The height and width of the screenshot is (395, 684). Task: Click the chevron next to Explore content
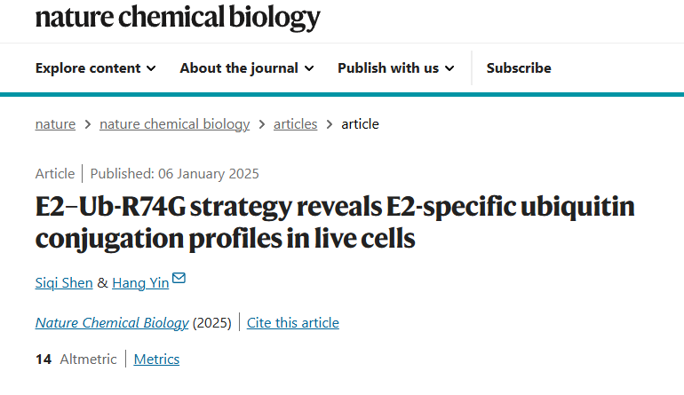[151, 68]
